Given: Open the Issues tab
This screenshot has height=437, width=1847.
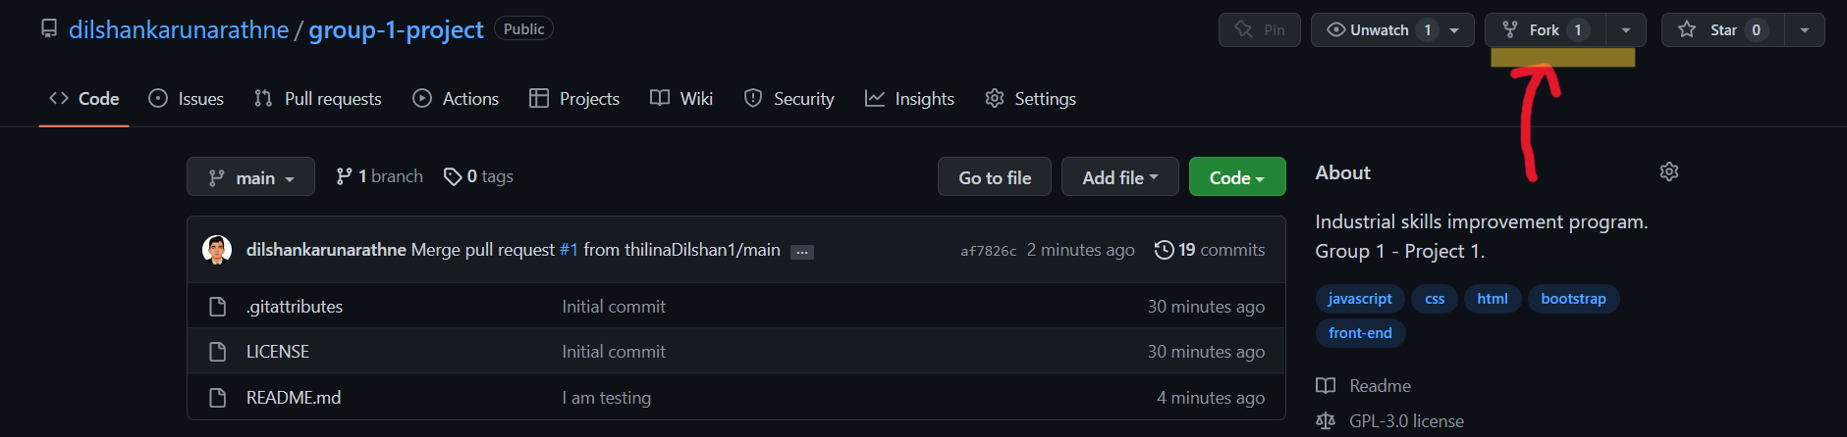Looking at the screenshot, I should pyautogui.click(x=186, y=98).
